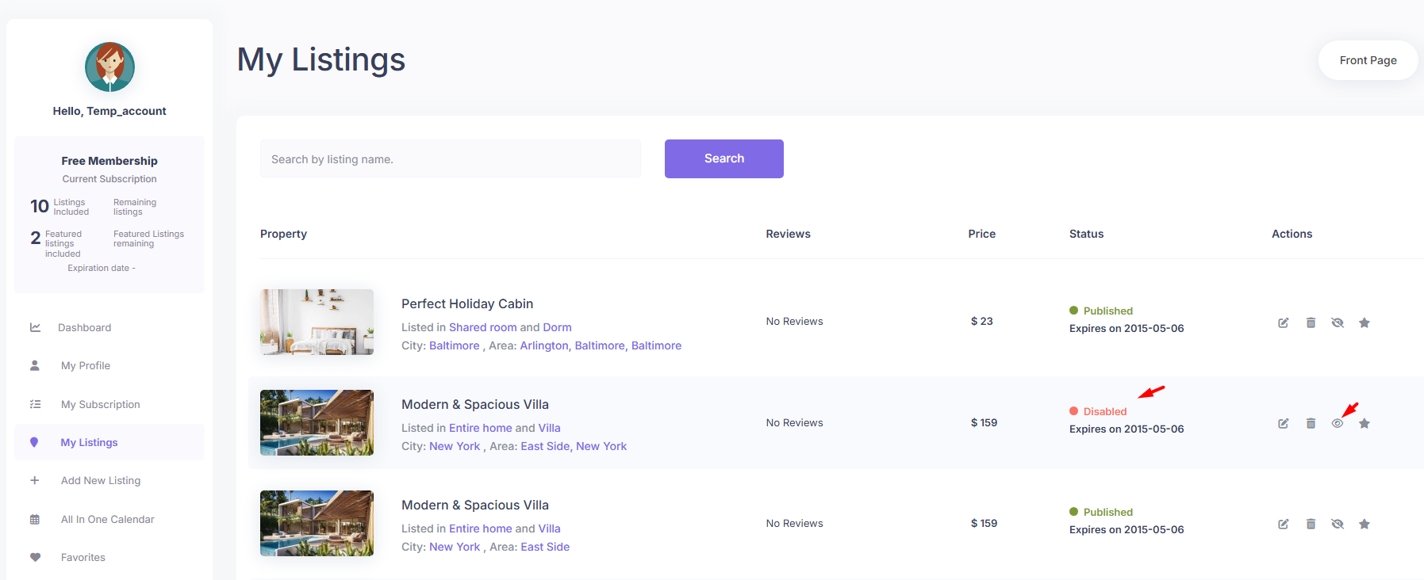The height and width of the screenshot is (580, 1424).
Task: Open Add New Listing page
Action: [100, 480]
